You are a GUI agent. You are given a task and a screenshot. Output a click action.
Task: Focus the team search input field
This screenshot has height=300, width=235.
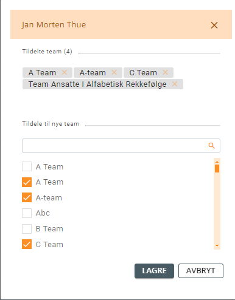pyautogui.click(x=121, y=146)
